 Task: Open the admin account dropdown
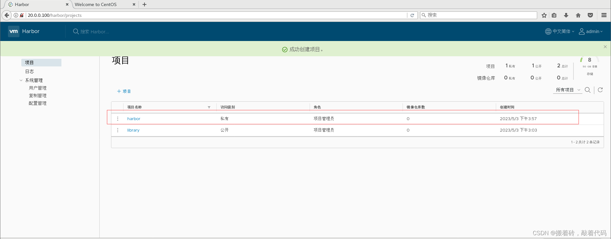[594, 31]
